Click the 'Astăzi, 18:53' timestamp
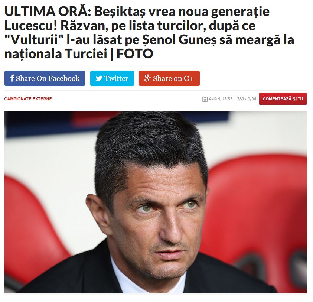The width and height of the screenshot is (313, 302). tap(221, 99)
